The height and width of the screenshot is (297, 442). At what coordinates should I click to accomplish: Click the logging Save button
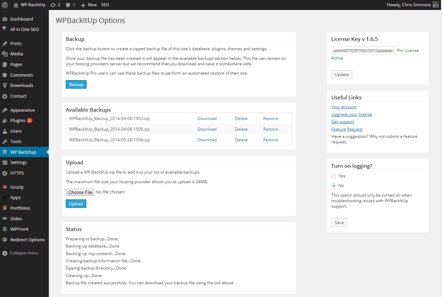click(x=339, y=223)
